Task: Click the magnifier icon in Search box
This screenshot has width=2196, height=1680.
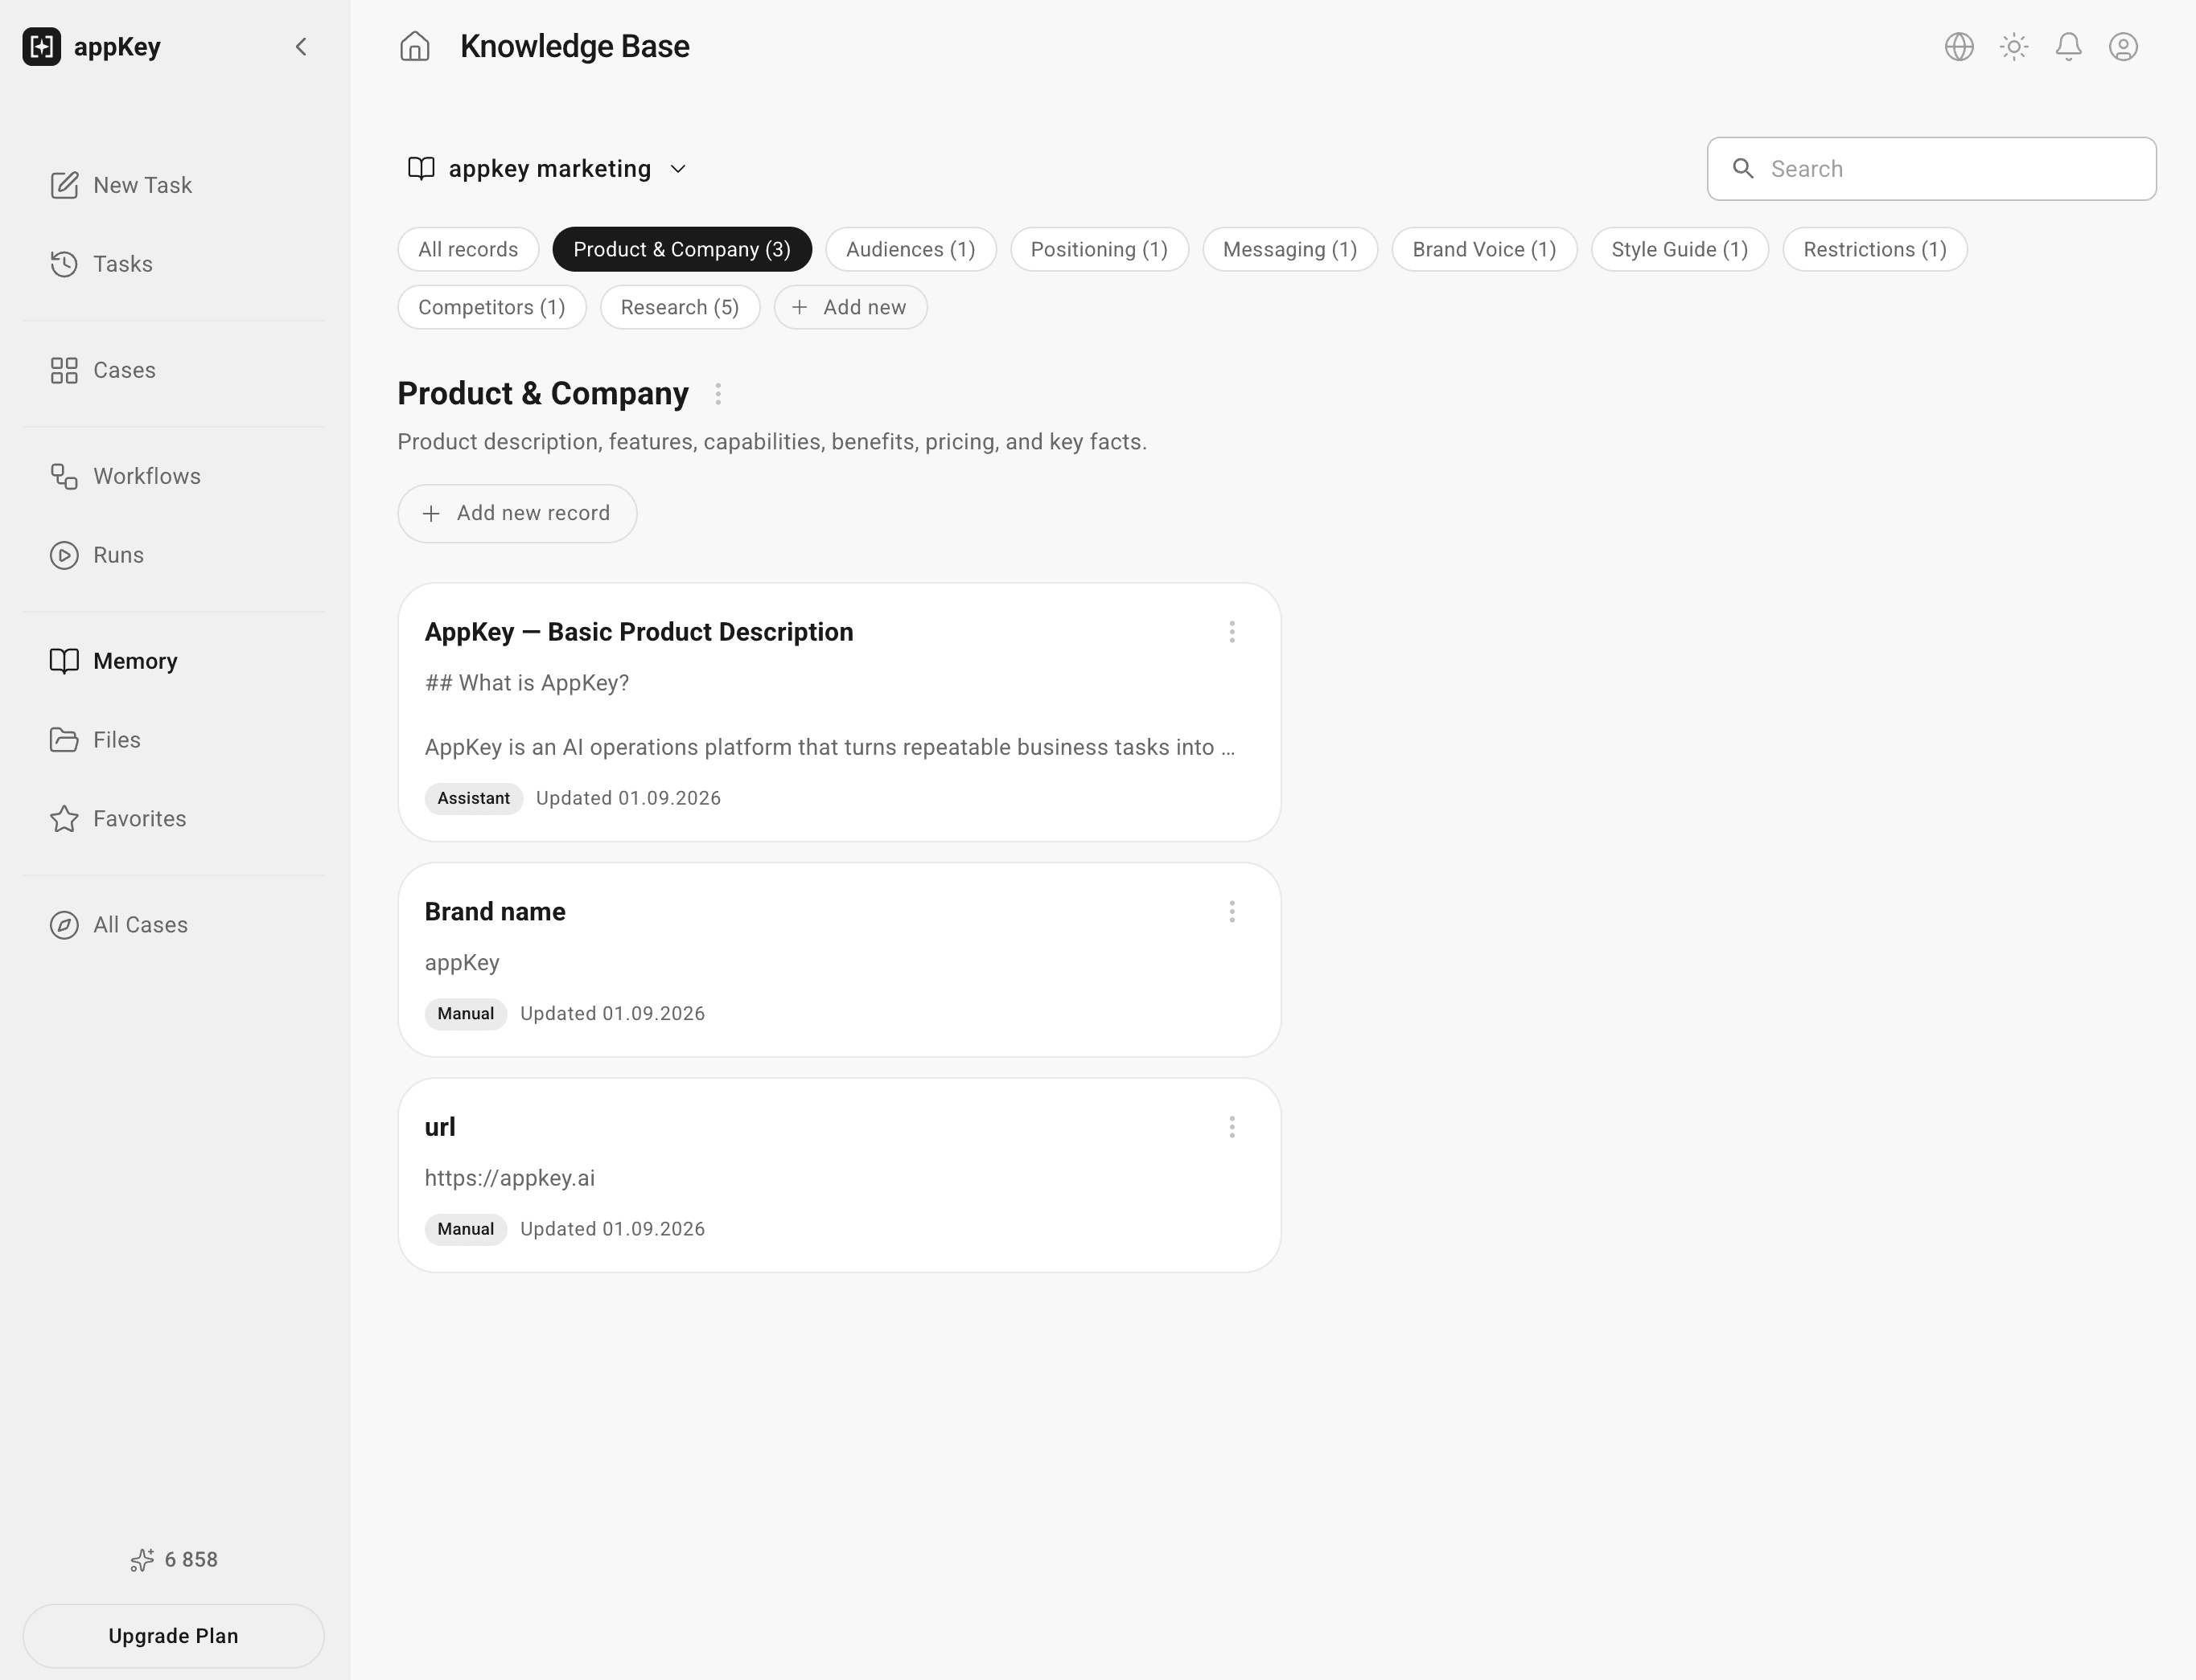Action: point(1743,169)
